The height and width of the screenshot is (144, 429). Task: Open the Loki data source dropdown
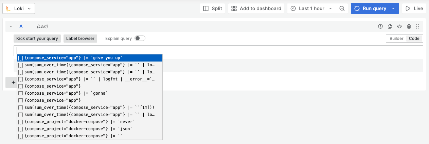19,8
